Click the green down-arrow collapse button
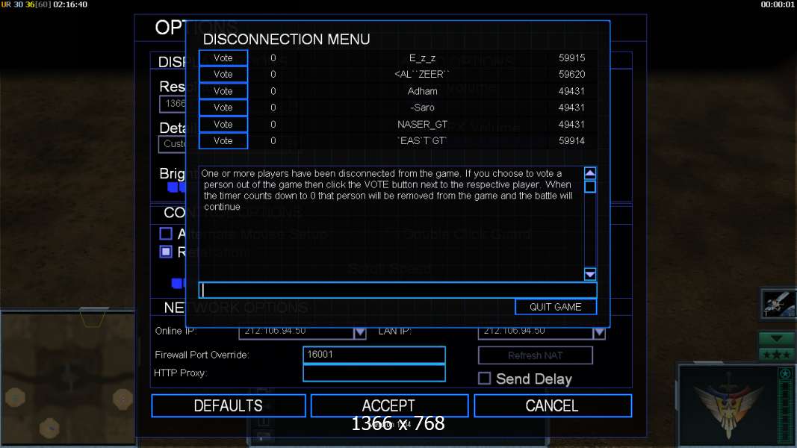The width and height of the screenshot is (797, 448). [x=776, y=338]
